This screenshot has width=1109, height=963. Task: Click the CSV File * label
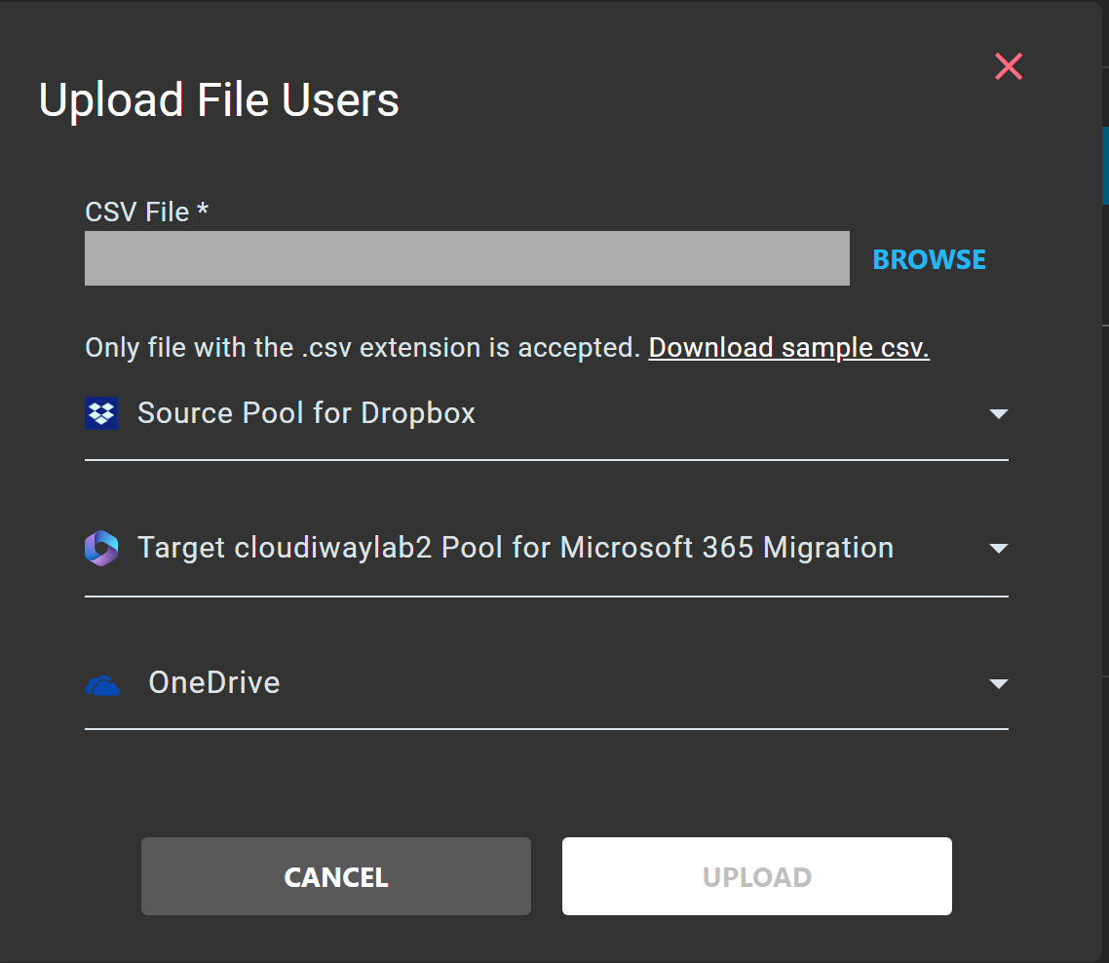point(146,212)
